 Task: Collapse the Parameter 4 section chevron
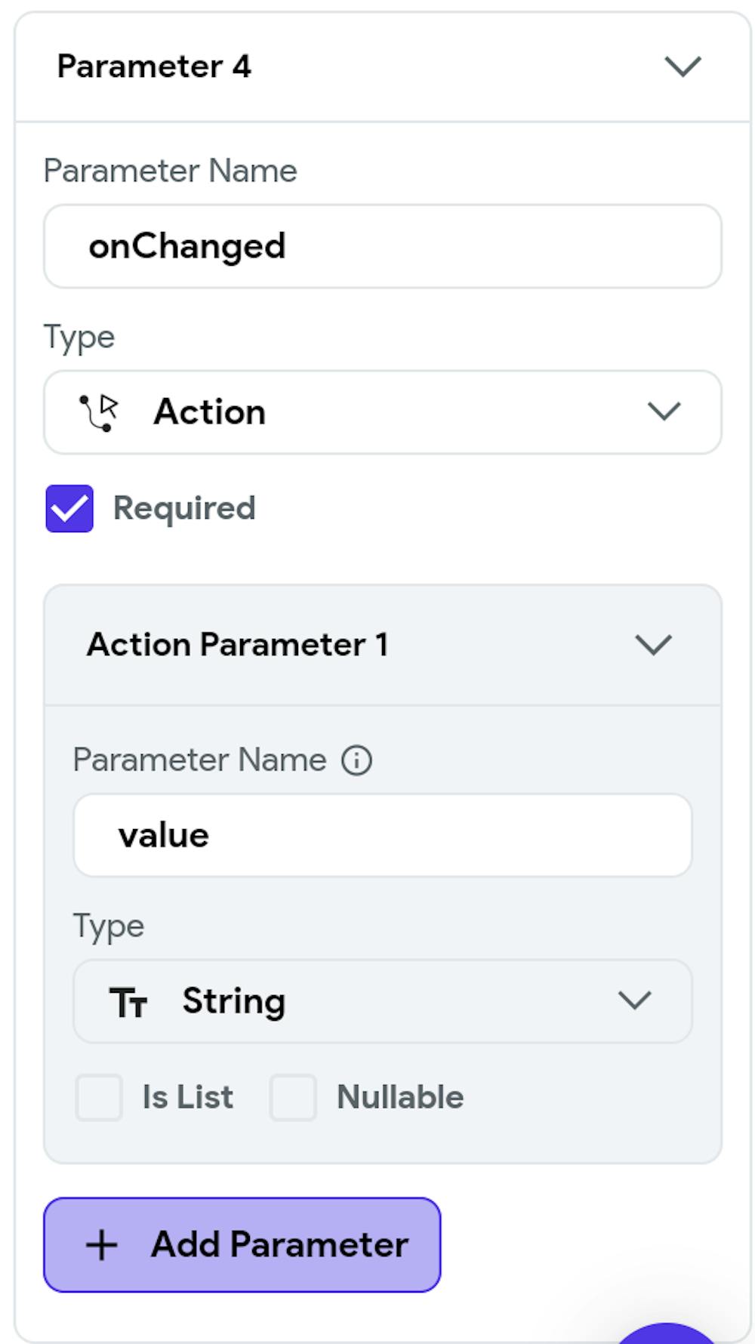[683, 66]
